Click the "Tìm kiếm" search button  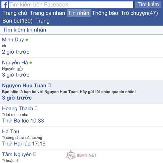click(x=148, y=4)
